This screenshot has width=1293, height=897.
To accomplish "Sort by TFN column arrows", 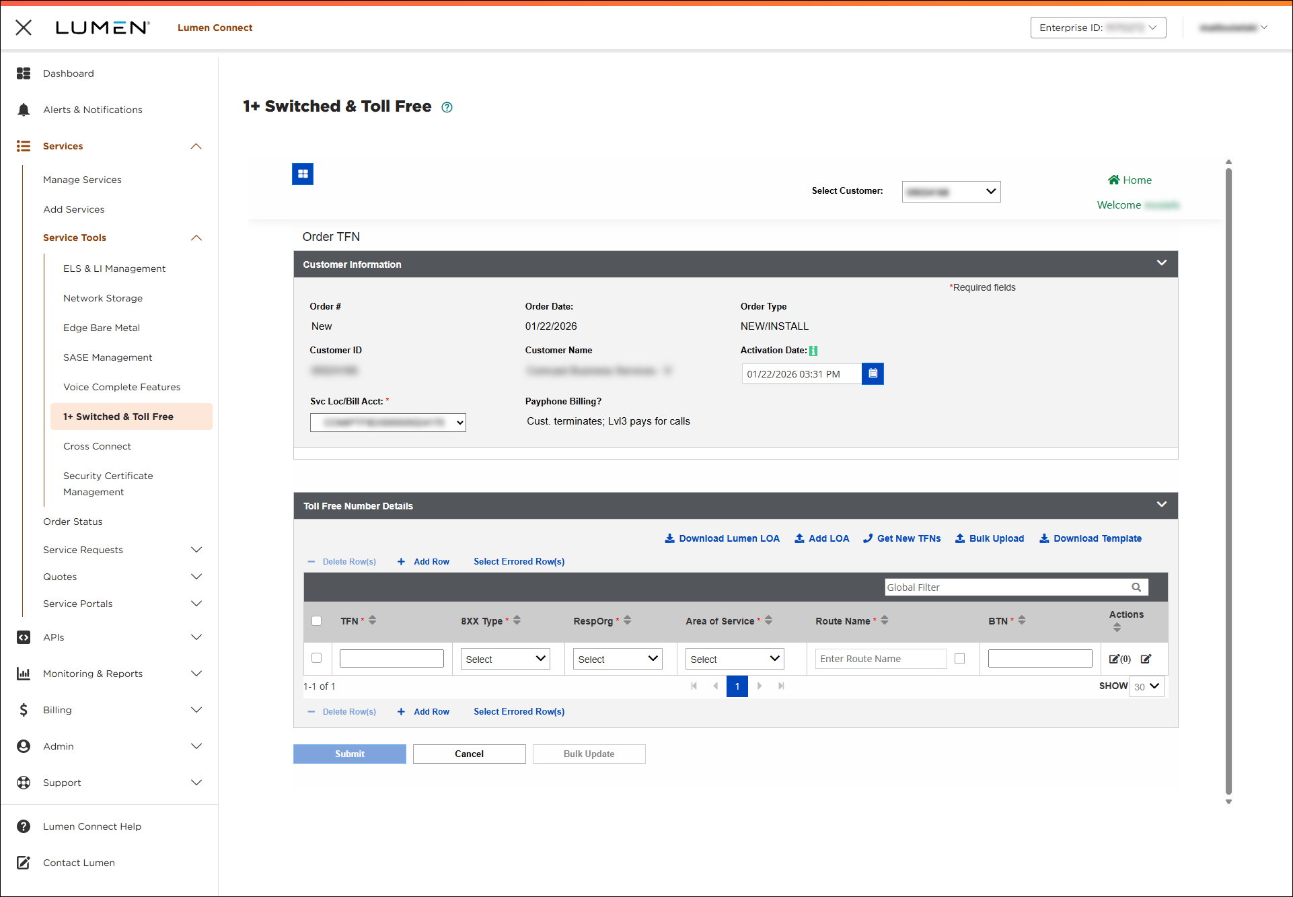I will 373,620.
